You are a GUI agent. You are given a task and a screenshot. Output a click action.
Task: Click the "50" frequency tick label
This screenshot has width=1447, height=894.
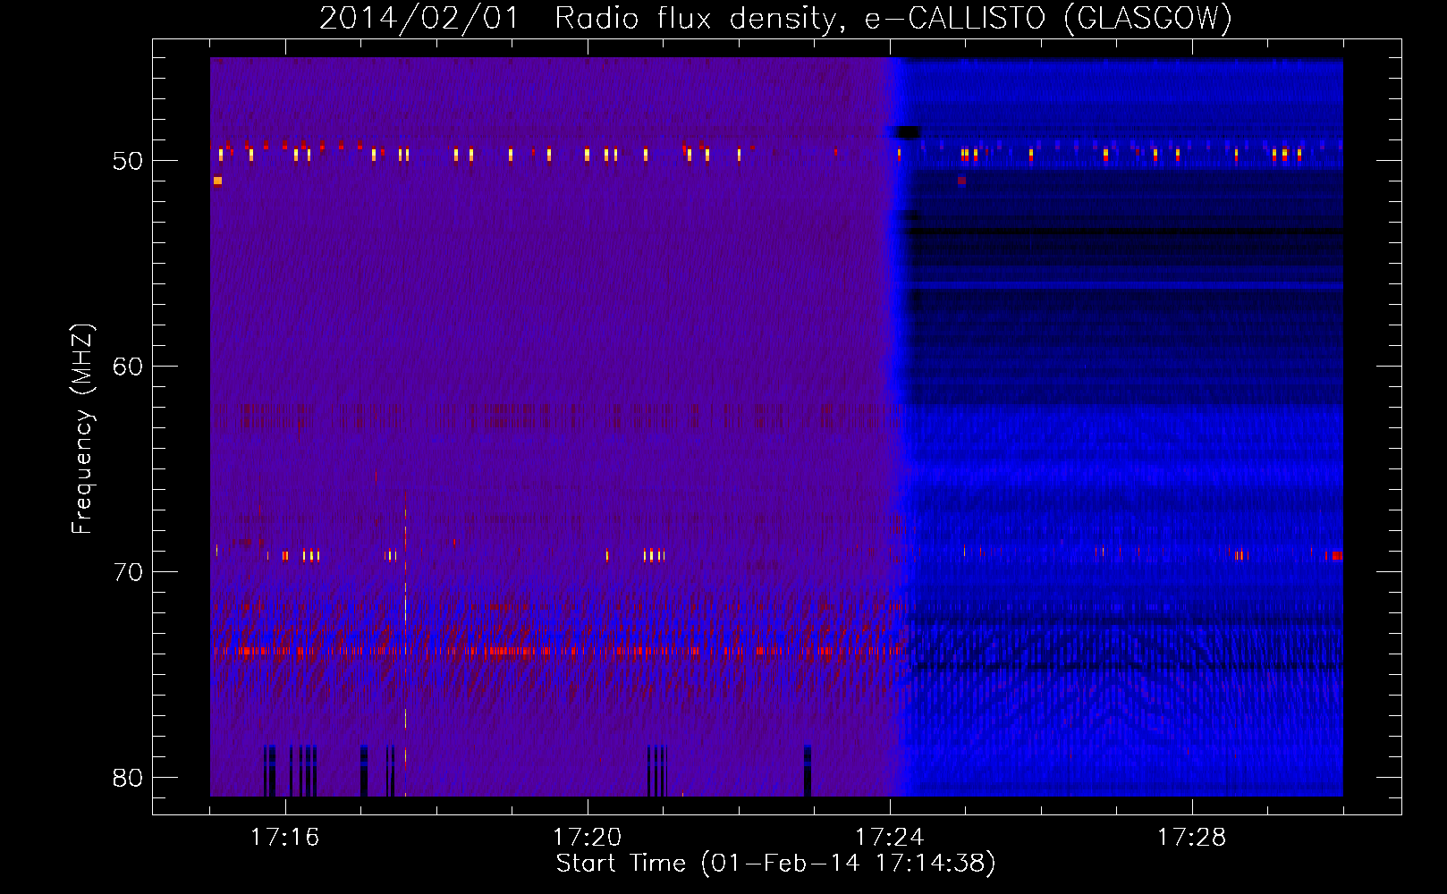(x=128, y=161)
